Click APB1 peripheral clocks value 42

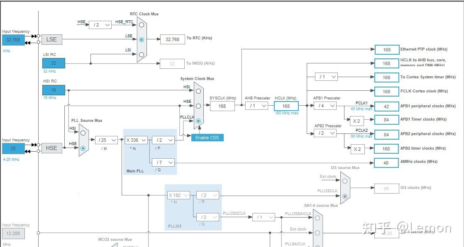pos(387,107)
